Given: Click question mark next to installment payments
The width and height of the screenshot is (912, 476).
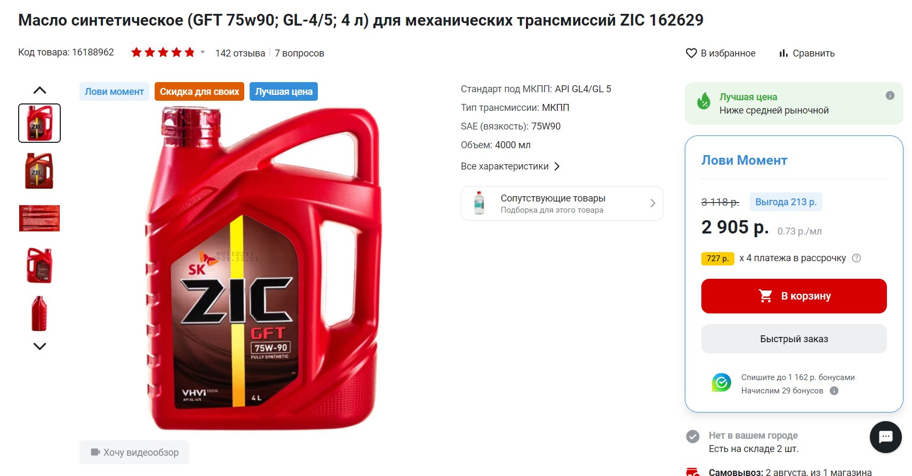Looking at the screenshot, I should (x=857, y=258).
